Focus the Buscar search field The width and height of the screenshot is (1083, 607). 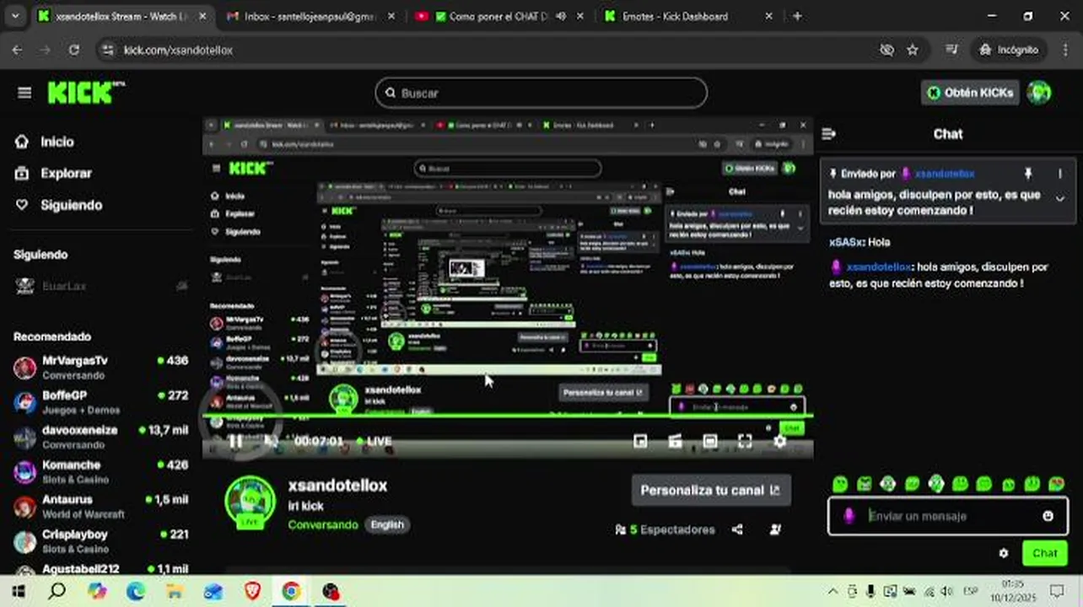(x=541, y=93)
